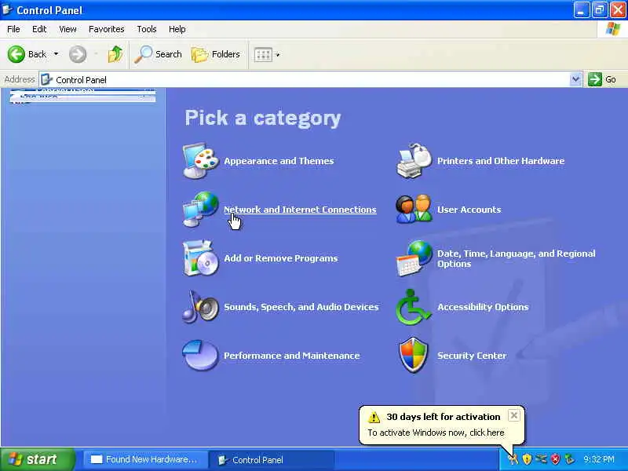Click the yellow security shield tray icon
The height and width of the screenshot is (471, 628).
[527, 459]
